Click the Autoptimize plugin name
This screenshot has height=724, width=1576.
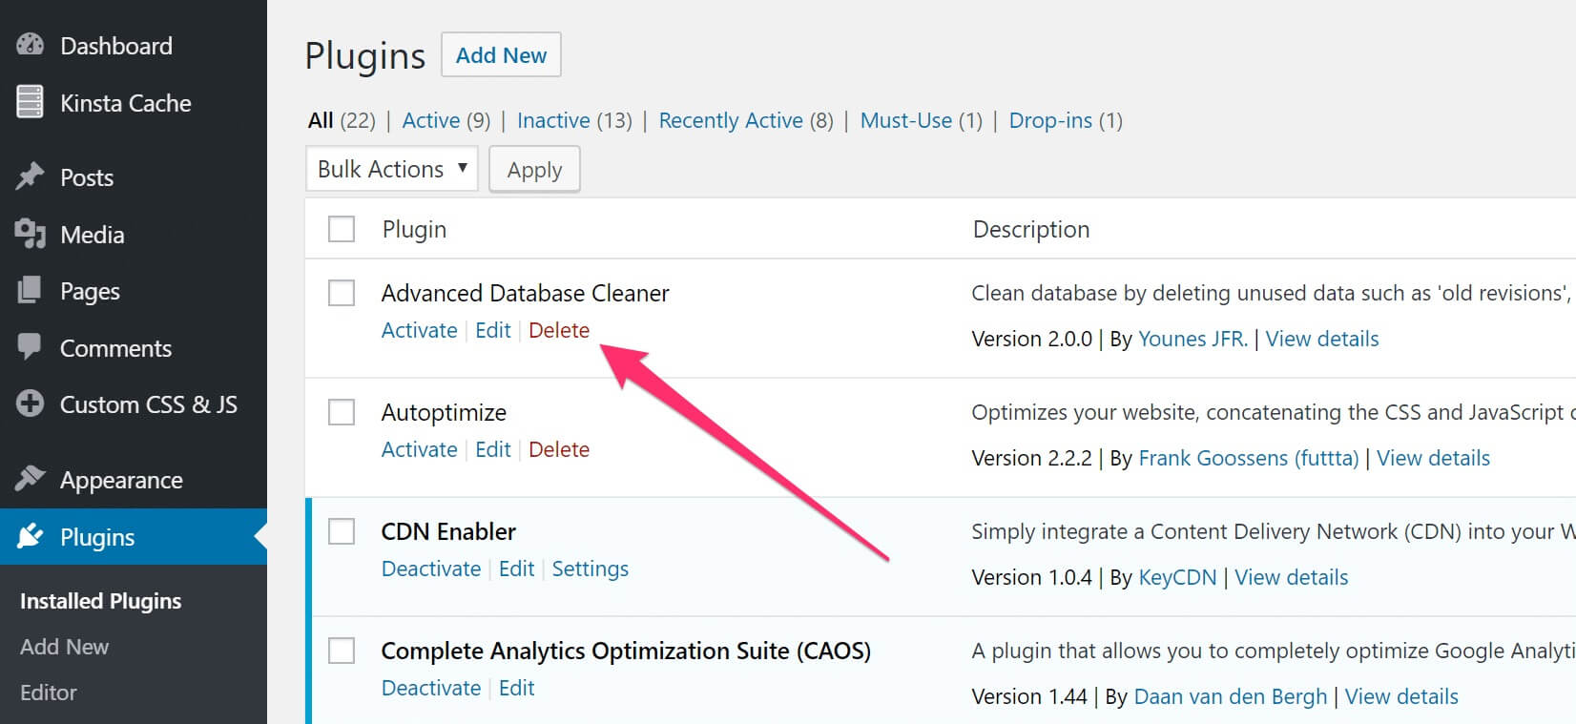444,412
